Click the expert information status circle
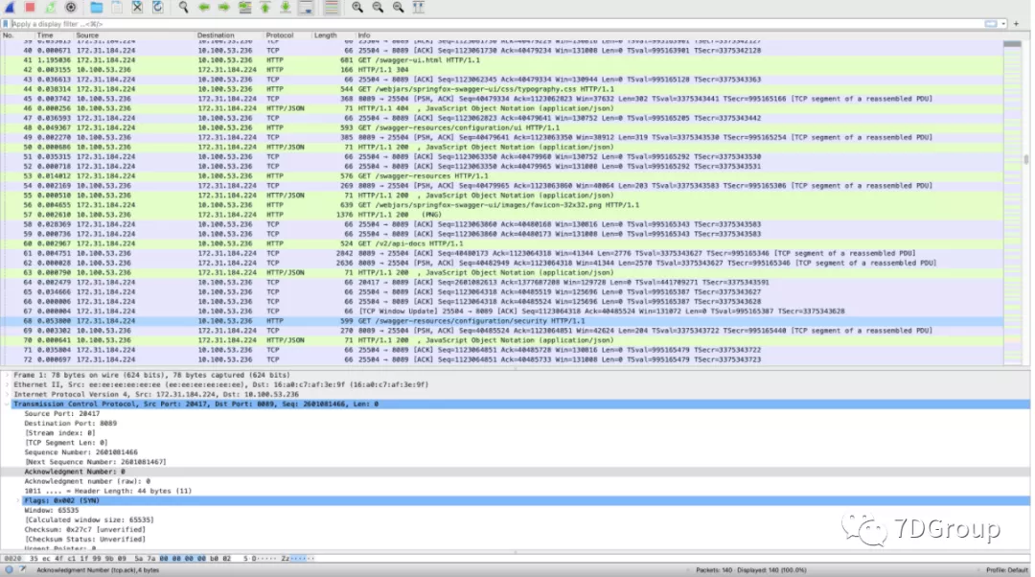This screenshot has height=577, width=1035. pyautogui.click(x=9, y=569)
